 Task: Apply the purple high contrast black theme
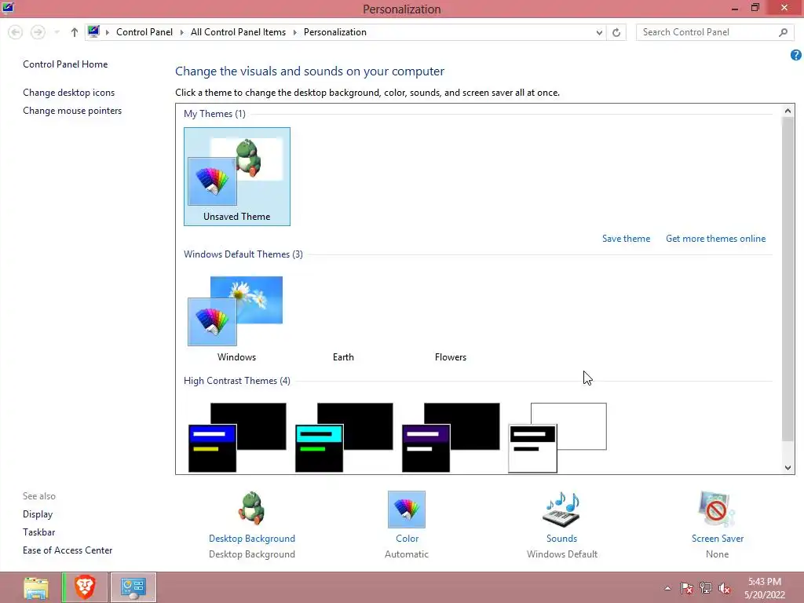click(451, 437)
